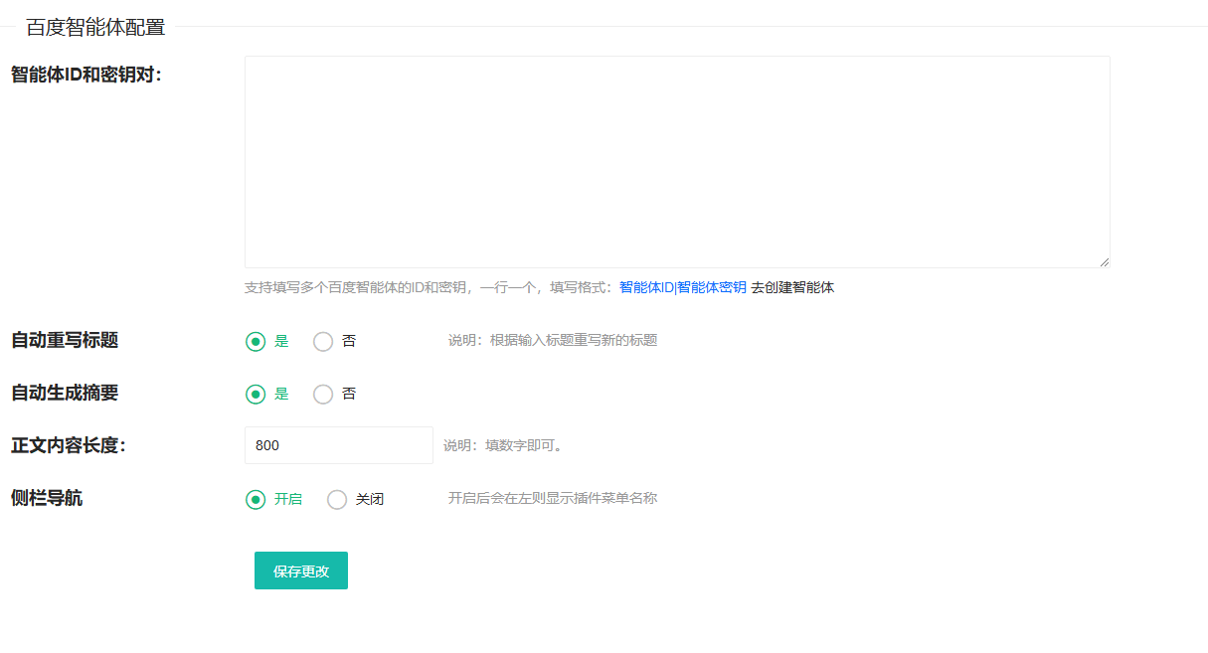Image resolution: width=1208 pixels, height=653 pixels.
Task: Click the 正文内容长度 input showing 800
Action: click(338, 444)
